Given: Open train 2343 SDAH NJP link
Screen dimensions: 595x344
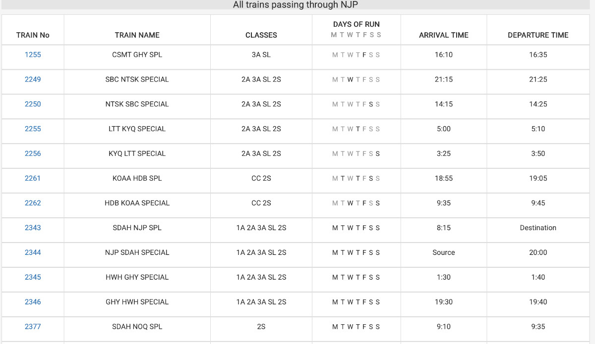Looking at the screenshot, I should click(x=33, y=228).
